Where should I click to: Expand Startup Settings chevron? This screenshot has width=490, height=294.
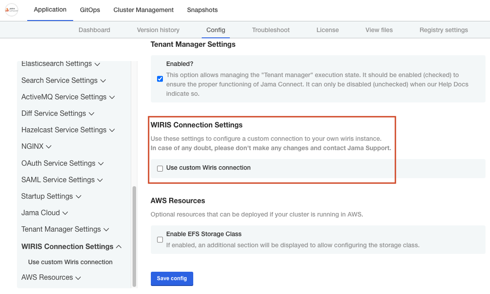point(79,197)
